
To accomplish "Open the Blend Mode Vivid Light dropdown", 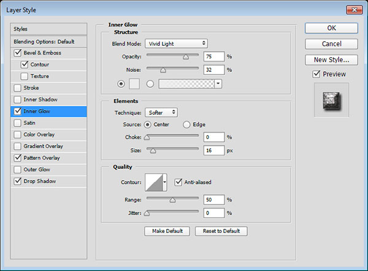I will 177,44.
